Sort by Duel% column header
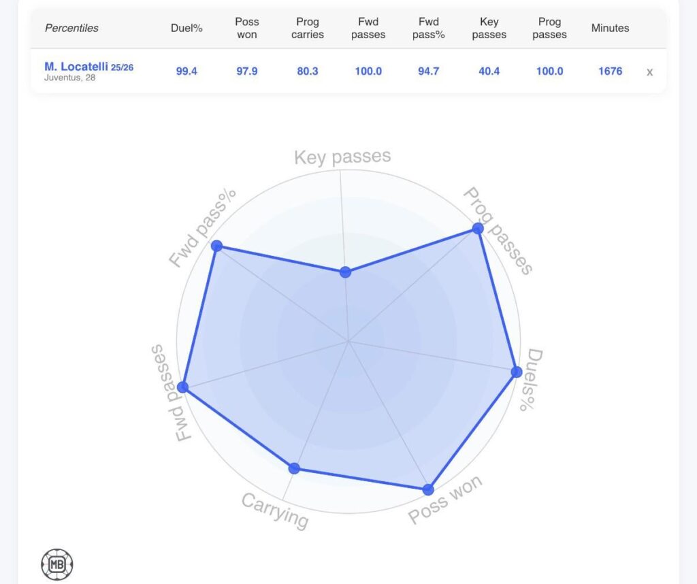Viewport: 697px width, 584px height. click(187, 28)
